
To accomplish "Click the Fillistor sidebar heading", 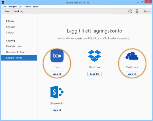I will (10, 21).
